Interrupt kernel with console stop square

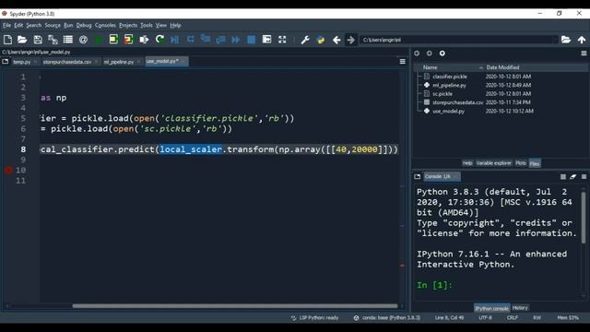coord(563,176)
